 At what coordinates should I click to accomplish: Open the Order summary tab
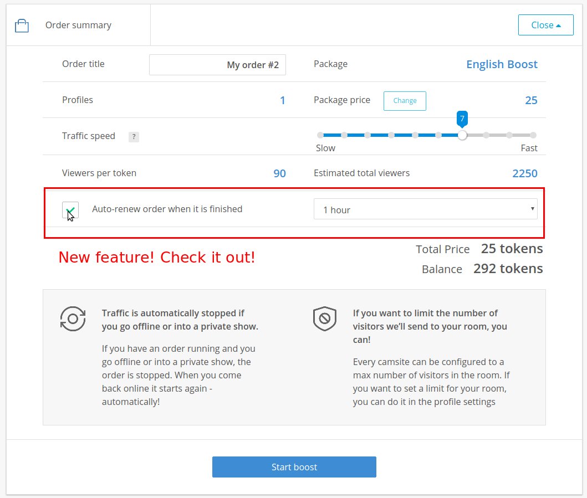click(78, 25)
